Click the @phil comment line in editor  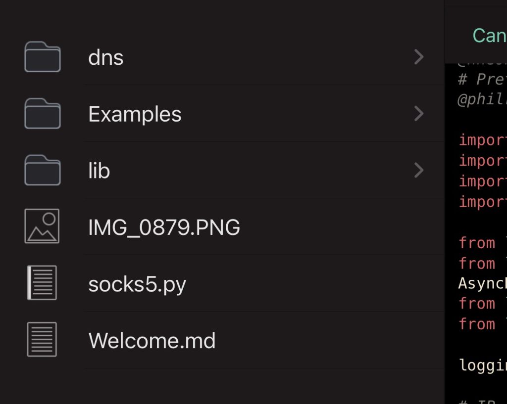click(x=482, y=100)
